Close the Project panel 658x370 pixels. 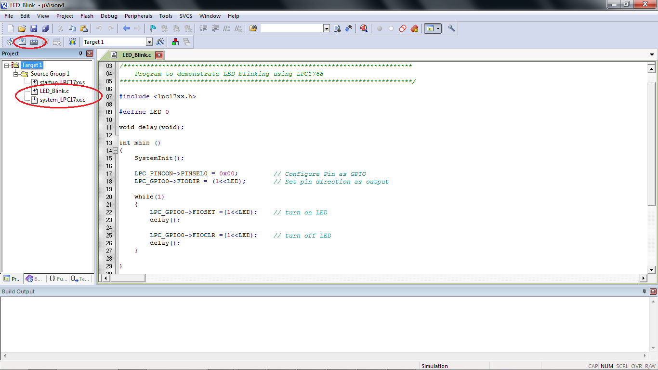90,54
